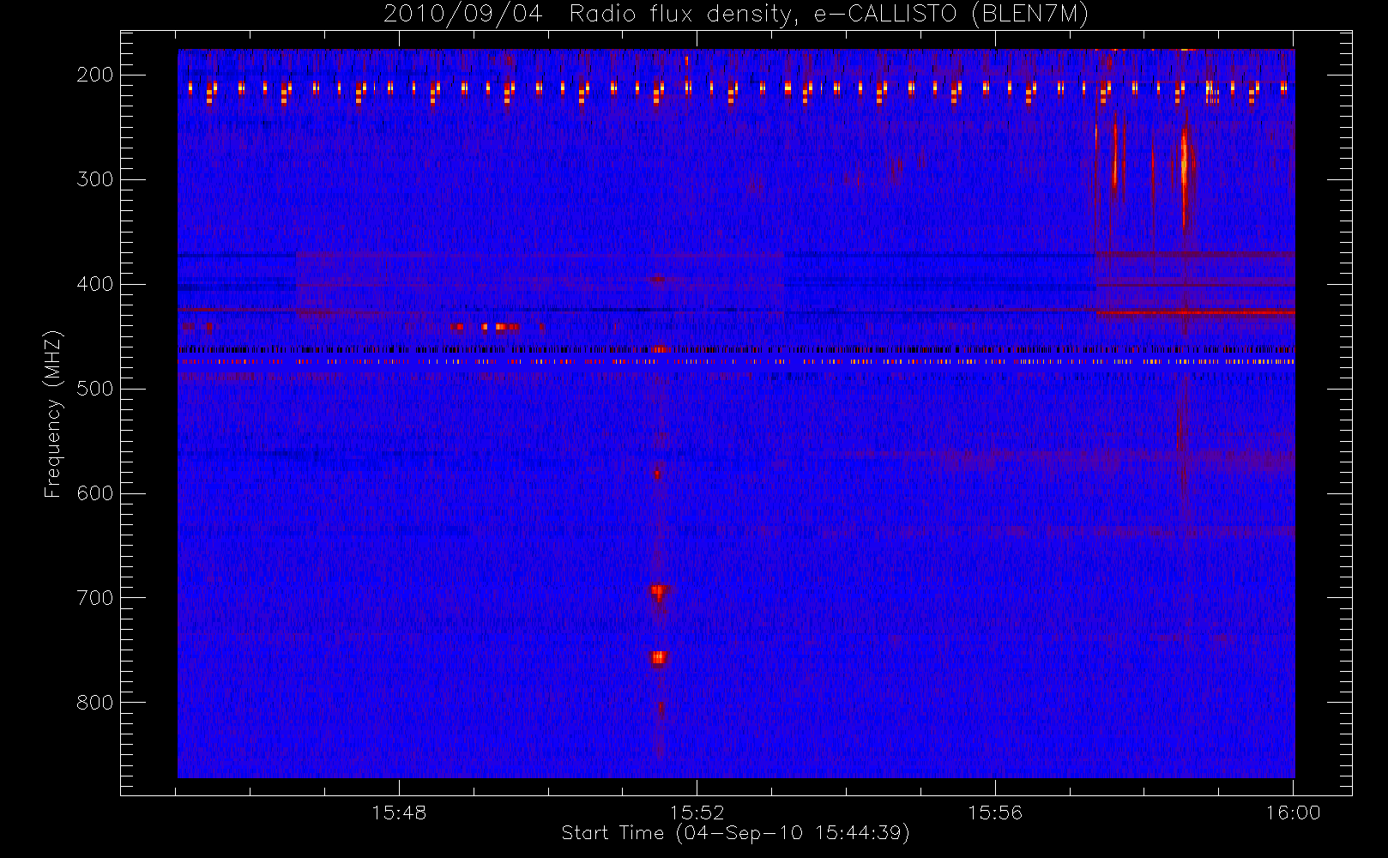
Task: Click the date "2010/09/04" in the title
Action: [463, 14]
